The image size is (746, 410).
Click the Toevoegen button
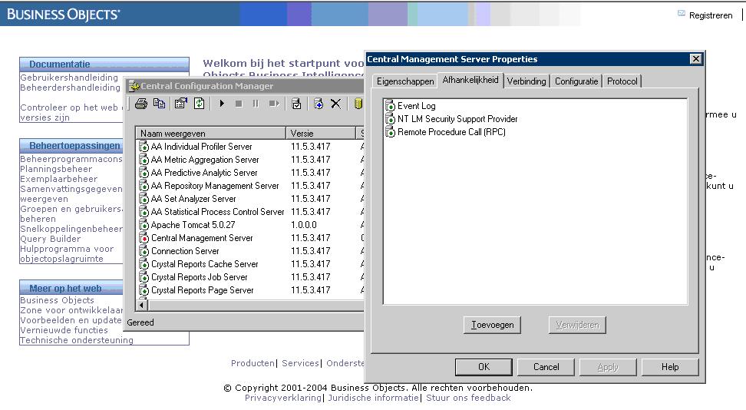(492, 325)
